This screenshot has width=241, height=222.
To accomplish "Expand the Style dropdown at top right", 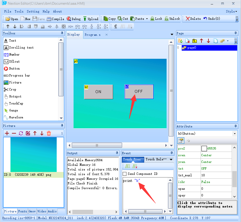I will 232,12.
